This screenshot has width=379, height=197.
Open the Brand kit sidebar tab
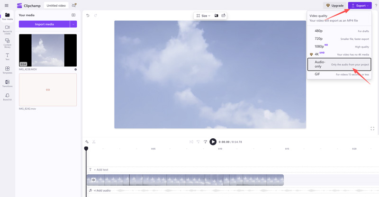7,97
